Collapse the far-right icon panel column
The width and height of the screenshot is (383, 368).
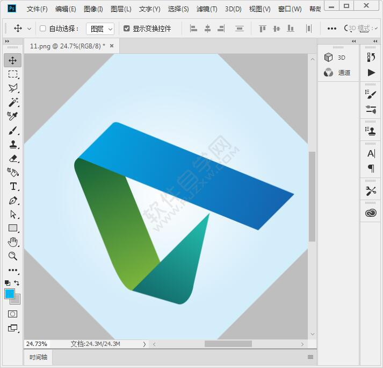coord(375,41)
